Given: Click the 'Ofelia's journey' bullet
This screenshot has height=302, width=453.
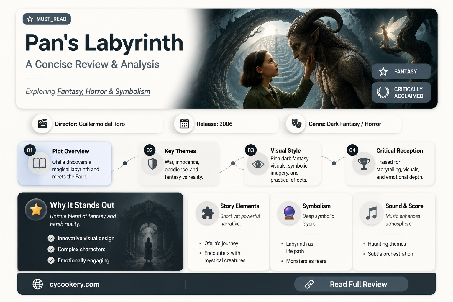Looking at the screenshot, I should tap(221, 243).
